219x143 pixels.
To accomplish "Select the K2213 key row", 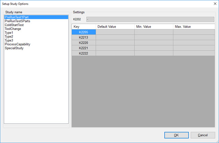I will 84,37.
